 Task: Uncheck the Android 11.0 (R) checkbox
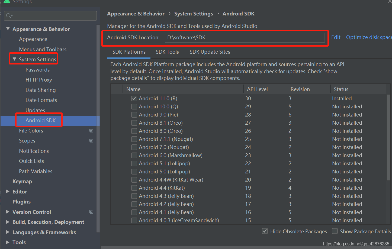pyautogui.click(x=134, y=98)
